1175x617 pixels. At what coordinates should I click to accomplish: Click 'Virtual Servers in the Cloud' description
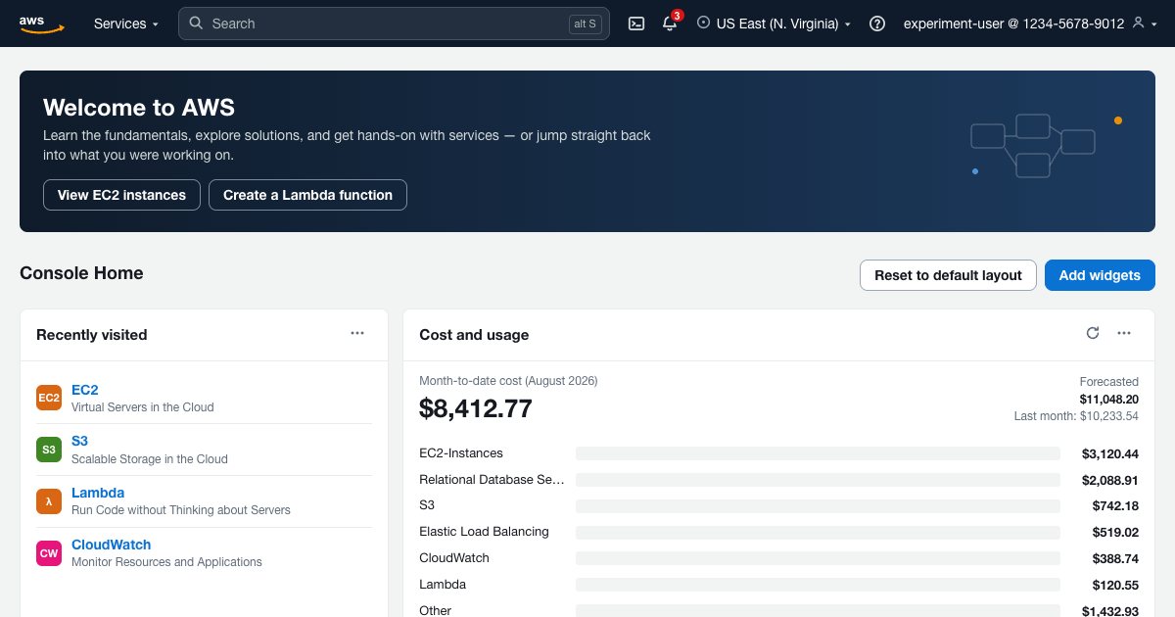[143, 407]
